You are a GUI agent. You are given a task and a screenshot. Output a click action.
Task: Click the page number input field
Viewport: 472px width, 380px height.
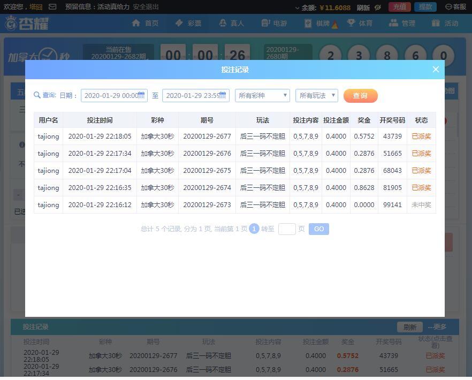click(287, 229)
